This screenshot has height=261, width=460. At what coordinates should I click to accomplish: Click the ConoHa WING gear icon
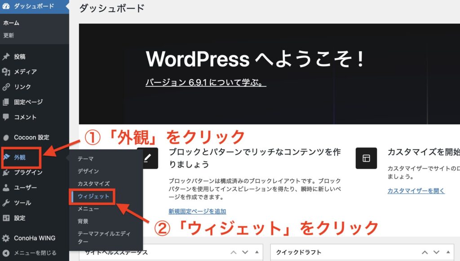coord(6,238)
